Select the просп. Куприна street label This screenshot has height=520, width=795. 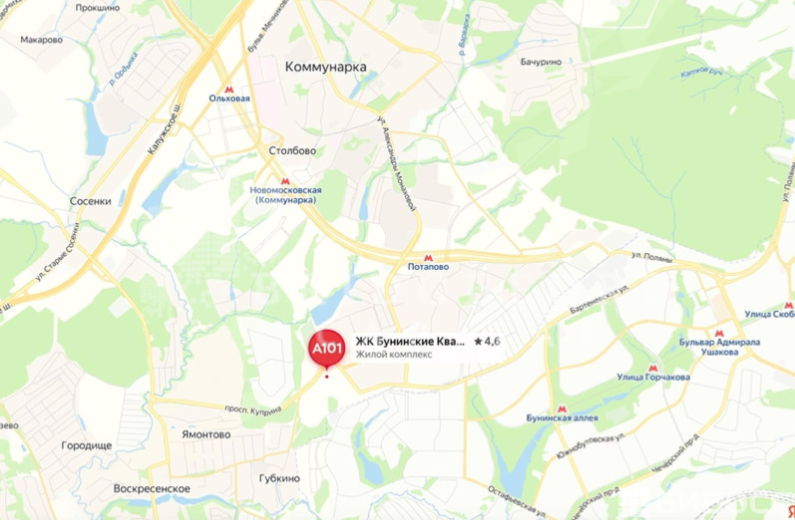point(253,410)
